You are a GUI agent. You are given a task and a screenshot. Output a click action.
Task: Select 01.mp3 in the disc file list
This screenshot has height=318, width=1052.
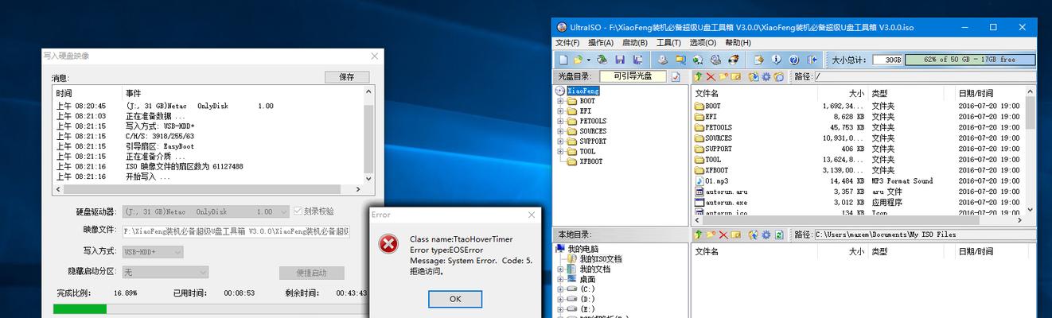coord(716,181)
